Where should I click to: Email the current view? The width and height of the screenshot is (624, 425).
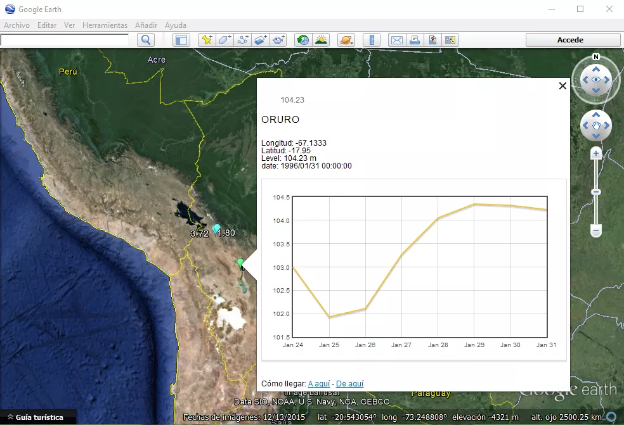click(397, 40)
